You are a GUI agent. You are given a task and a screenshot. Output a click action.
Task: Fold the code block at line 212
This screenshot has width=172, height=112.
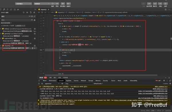pyautogui.click(x=44, y=50)
